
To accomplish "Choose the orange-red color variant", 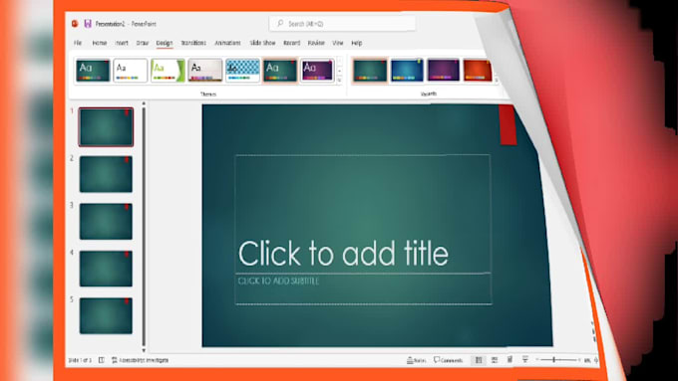I will pos(478,71).
